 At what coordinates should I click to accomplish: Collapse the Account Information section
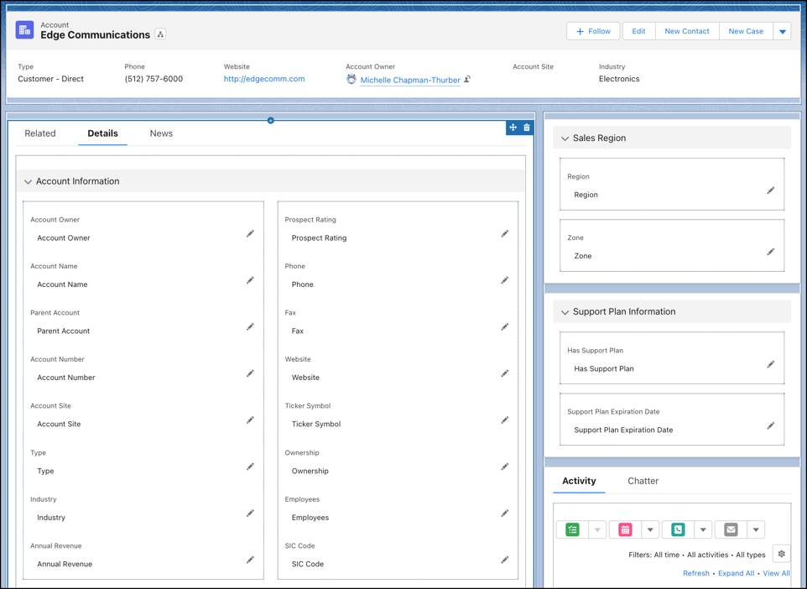point(28,182)
